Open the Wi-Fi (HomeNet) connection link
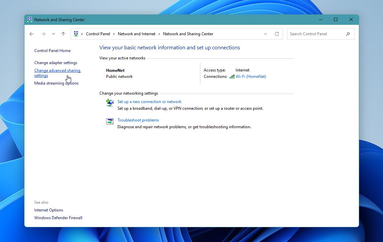This screenshot has height=242, width=383. [251, 77]
